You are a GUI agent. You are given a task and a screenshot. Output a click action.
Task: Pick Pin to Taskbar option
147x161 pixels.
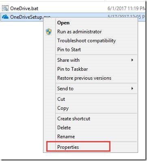tap(73, 69)
